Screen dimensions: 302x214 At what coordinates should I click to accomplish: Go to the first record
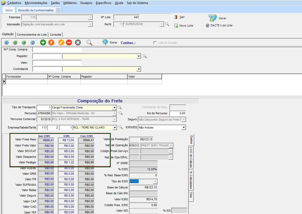6,42
